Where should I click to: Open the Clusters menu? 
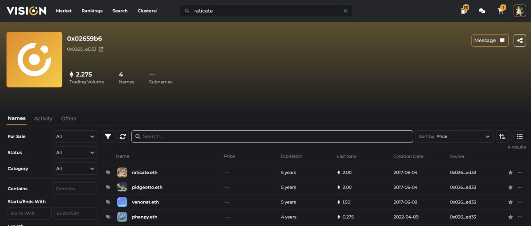point(147,11)
